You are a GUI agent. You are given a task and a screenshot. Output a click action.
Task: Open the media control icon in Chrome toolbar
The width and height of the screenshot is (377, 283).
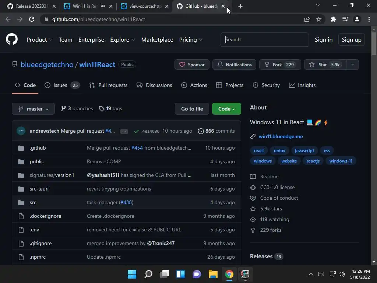(x=345, y=19)
